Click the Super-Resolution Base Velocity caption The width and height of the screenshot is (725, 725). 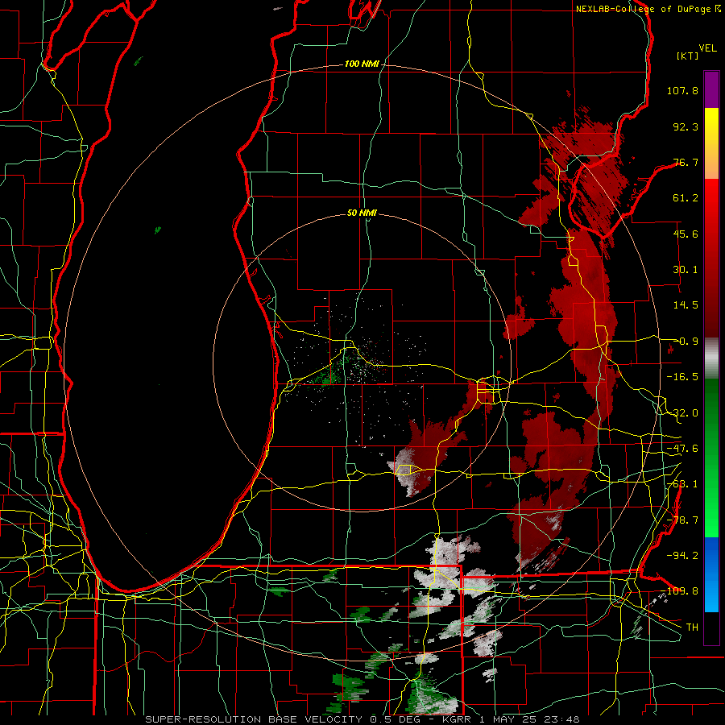tap(362, 719)
